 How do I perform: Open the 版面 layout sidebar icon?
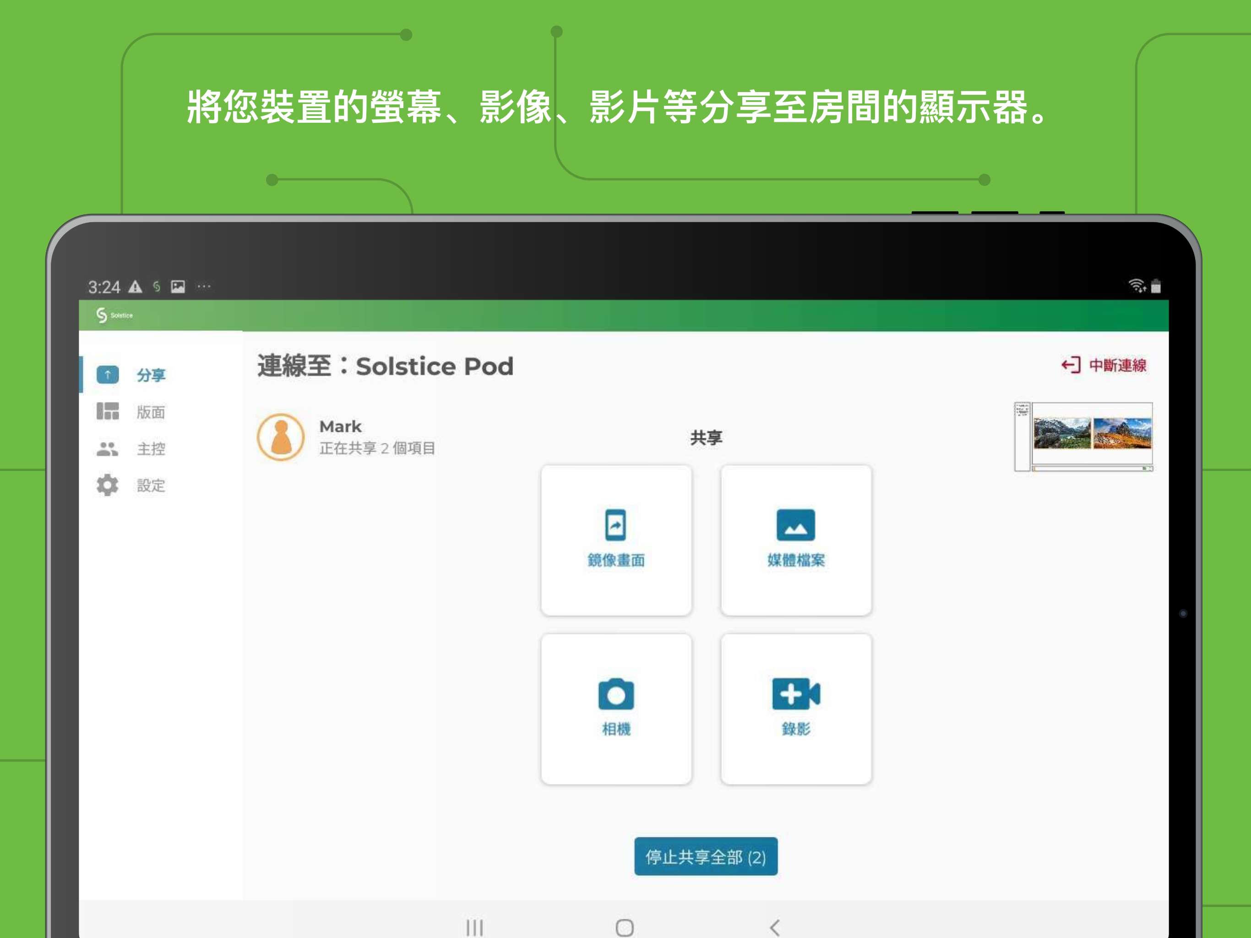(x=108, y=411)
